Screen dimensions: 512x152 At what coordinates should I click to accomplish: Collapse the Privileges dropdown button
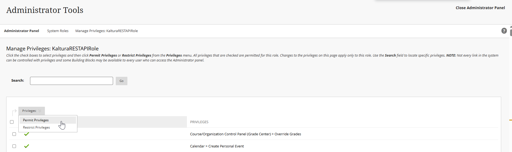32,111
